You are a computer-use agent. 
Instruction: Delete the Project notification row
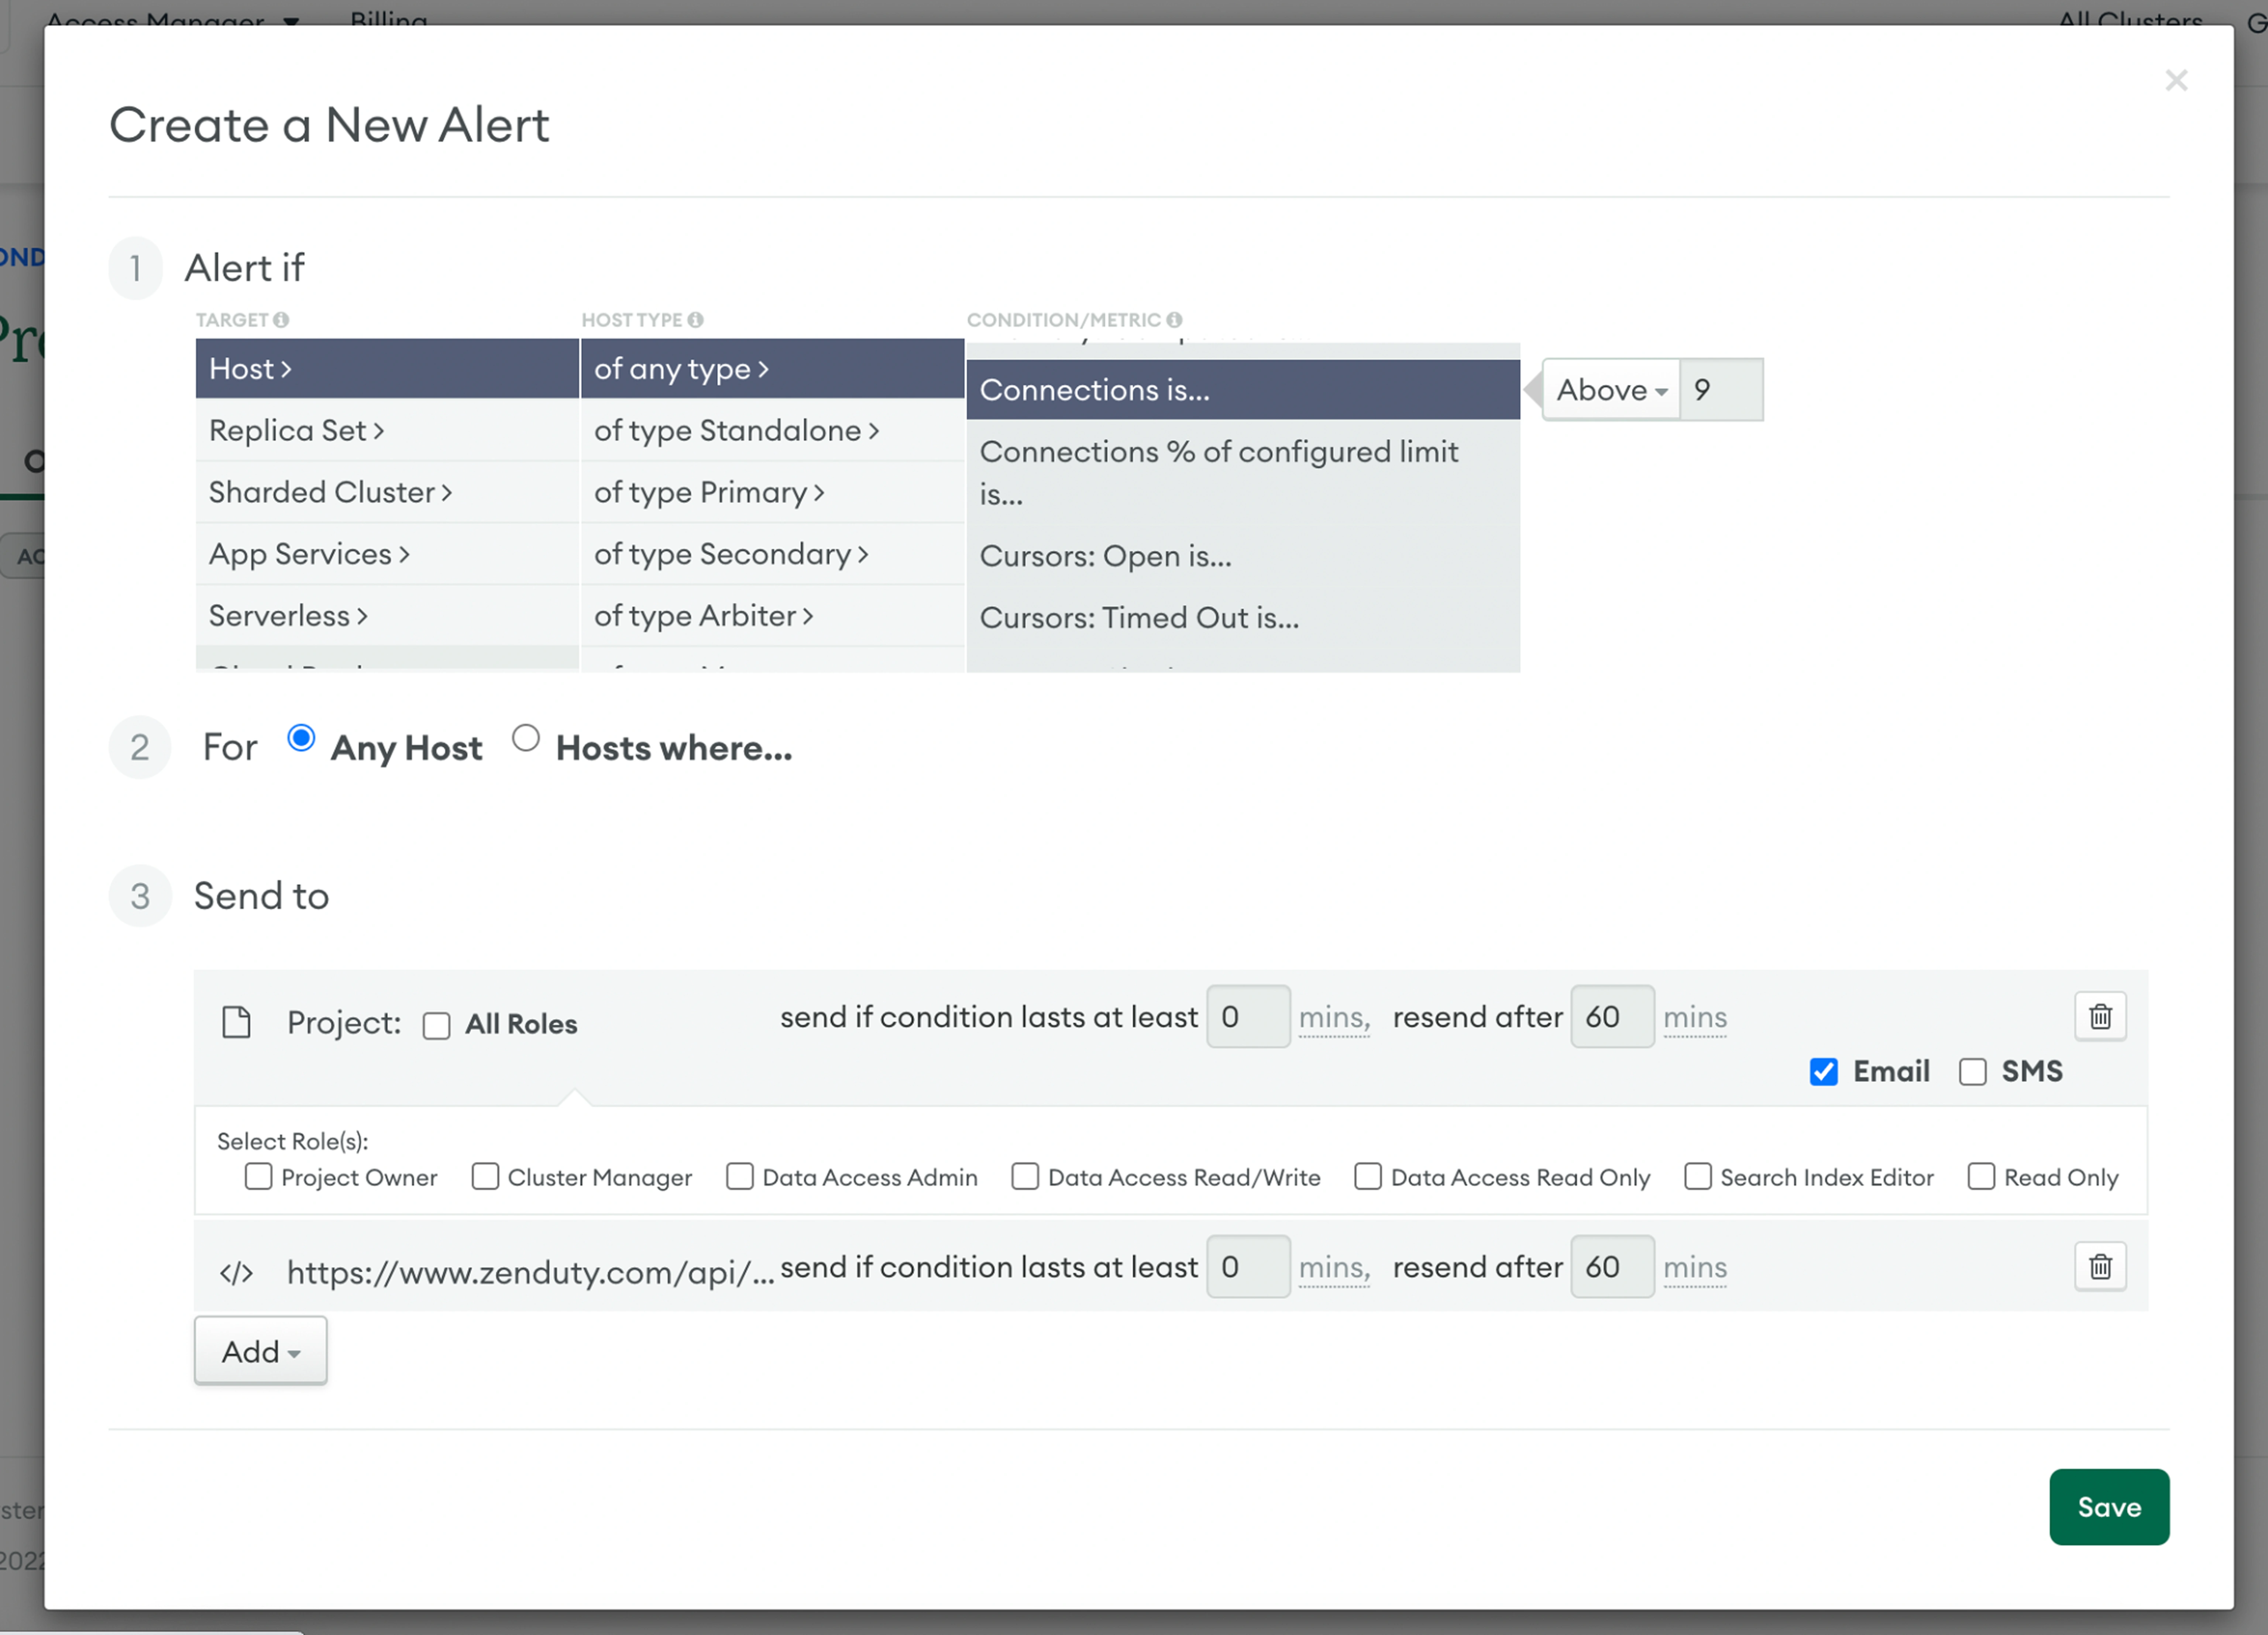click(2099, 1016)
